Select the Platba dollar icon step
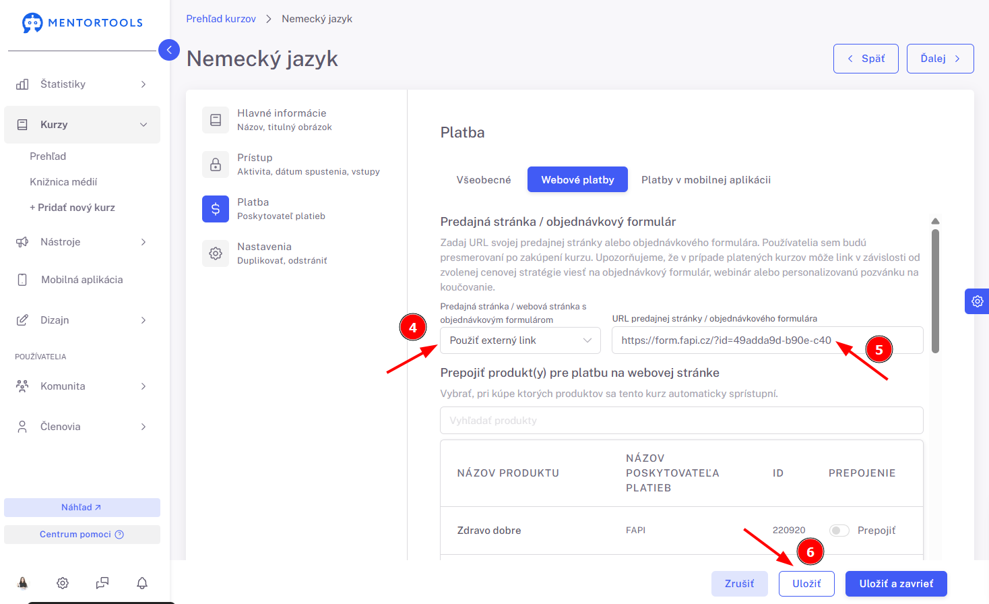Image resolution: width=989 pixels, height=604 pixels. pyautogui.click(x=216, y=209)
